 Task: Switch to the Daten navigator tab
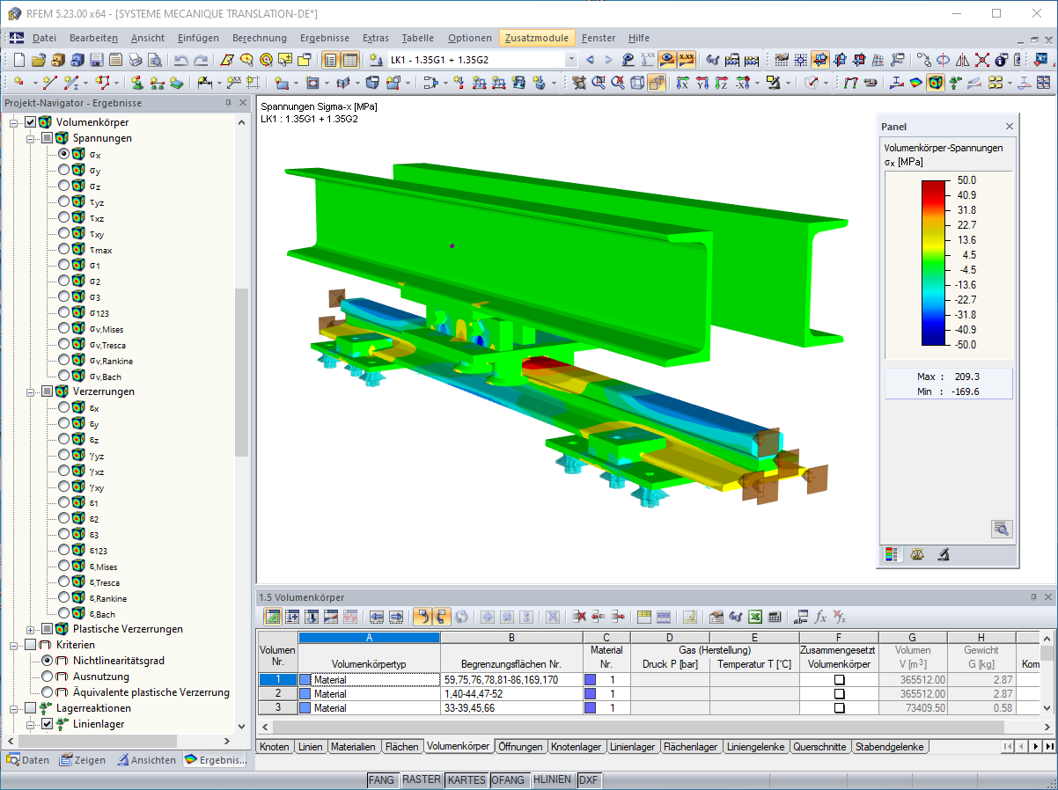coord(28,760)
